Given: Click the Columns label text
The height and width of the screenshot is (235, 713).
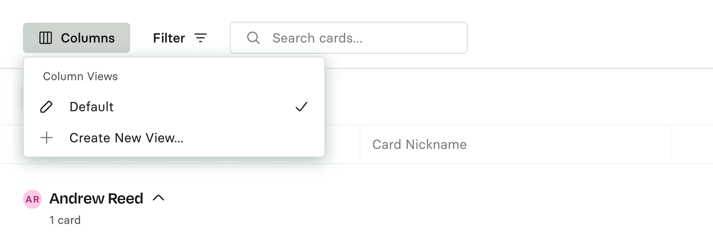Looking at the screenshot, I should pos(88,38).
